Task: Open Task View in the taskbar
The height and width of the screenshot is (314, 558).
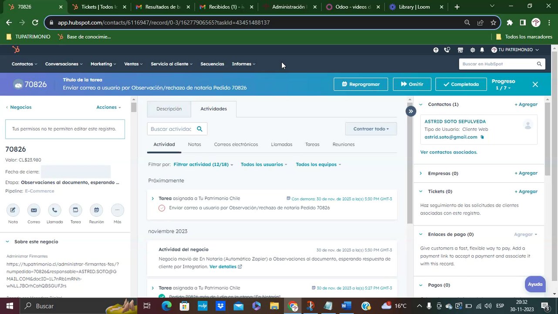Action: coord(147,306)
